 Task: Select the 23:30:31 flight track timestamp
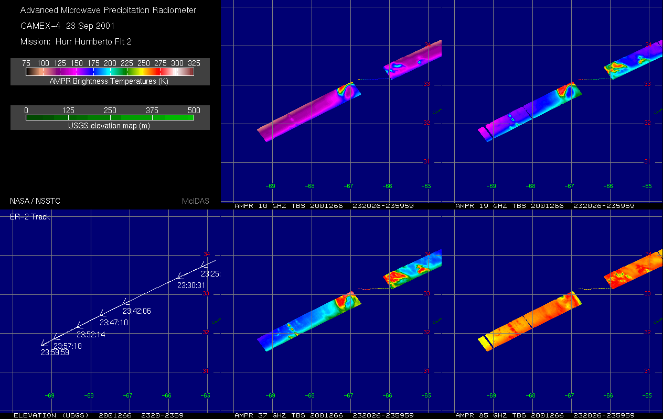pos(191,285)
